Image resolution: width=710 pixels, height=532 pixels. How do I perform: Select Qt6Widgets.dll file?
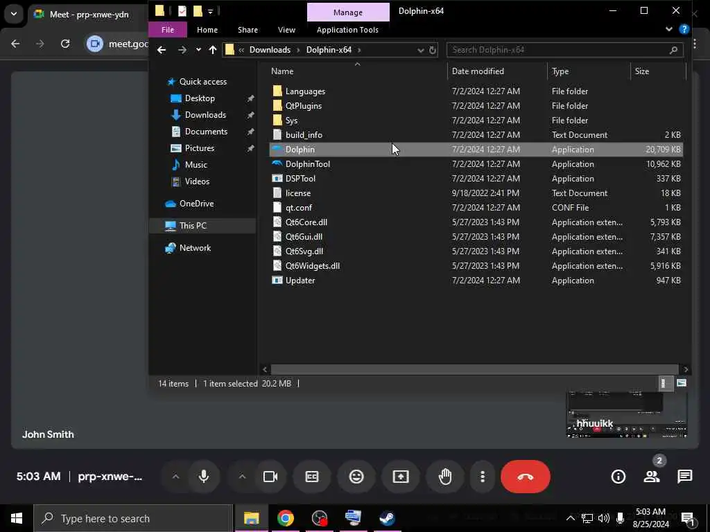coord(476,266)
